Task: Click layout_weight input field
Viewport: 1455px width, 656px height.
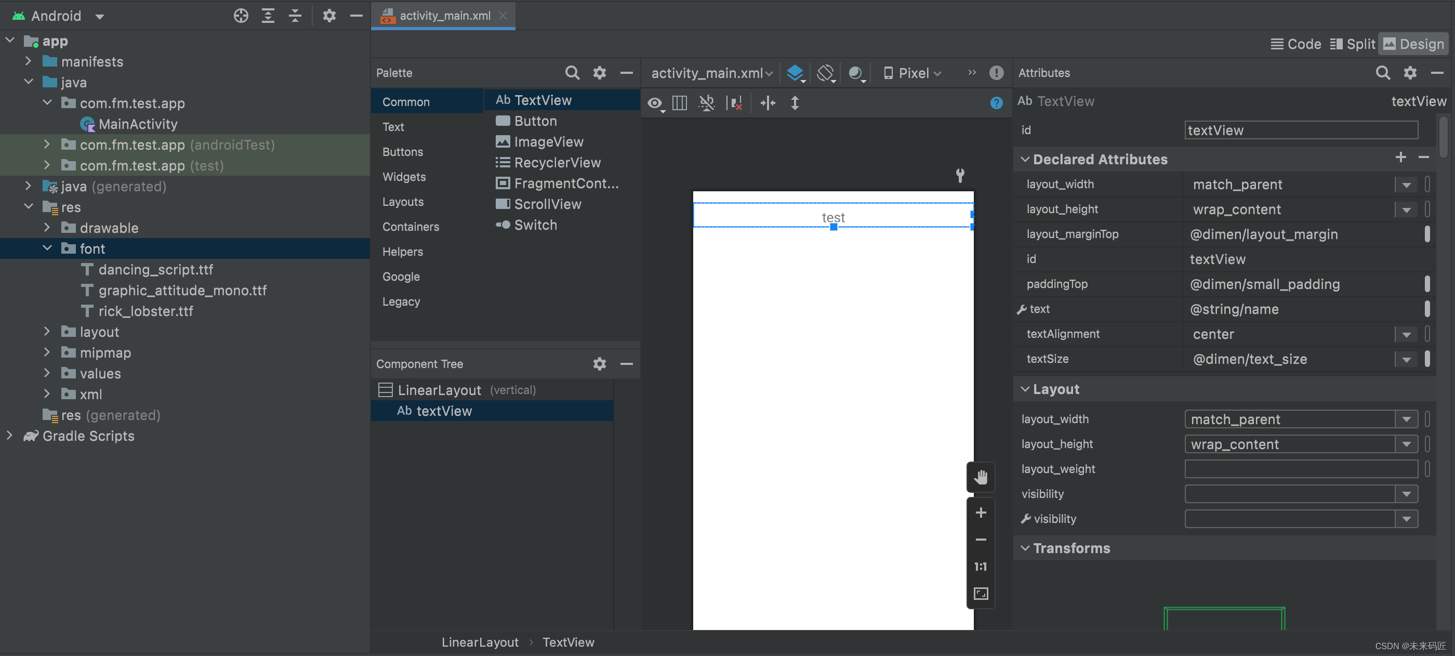Action: 1301,469
